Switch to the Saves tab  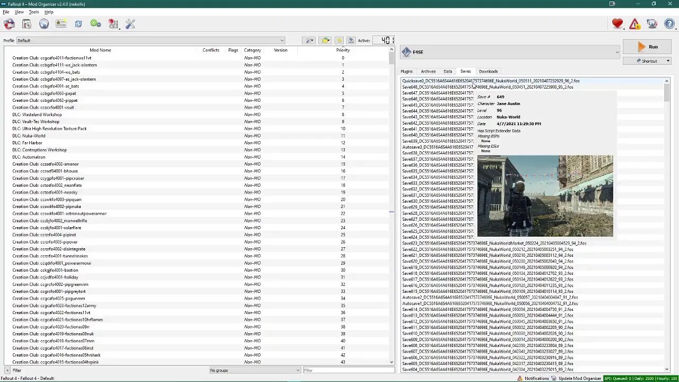tap(465, 71)
